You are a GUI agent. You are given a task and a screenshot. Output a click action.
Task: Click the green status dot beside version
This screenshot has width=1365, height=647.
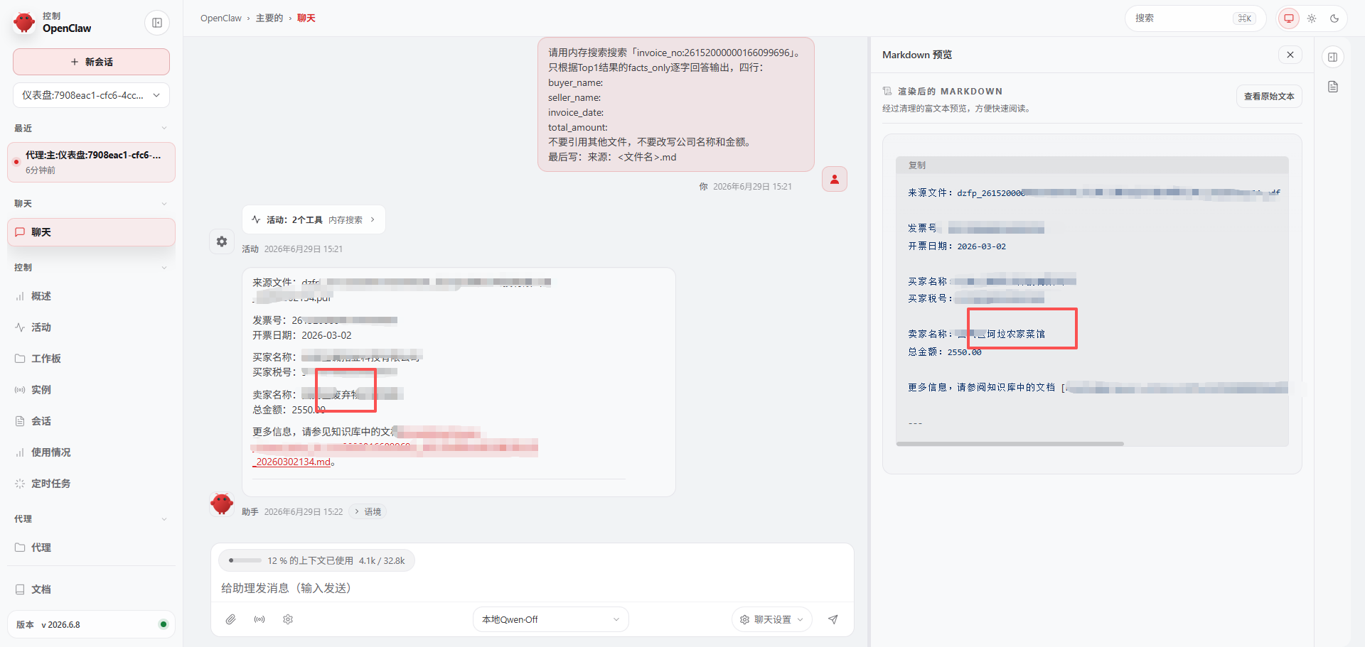click(x=164, y=624)
